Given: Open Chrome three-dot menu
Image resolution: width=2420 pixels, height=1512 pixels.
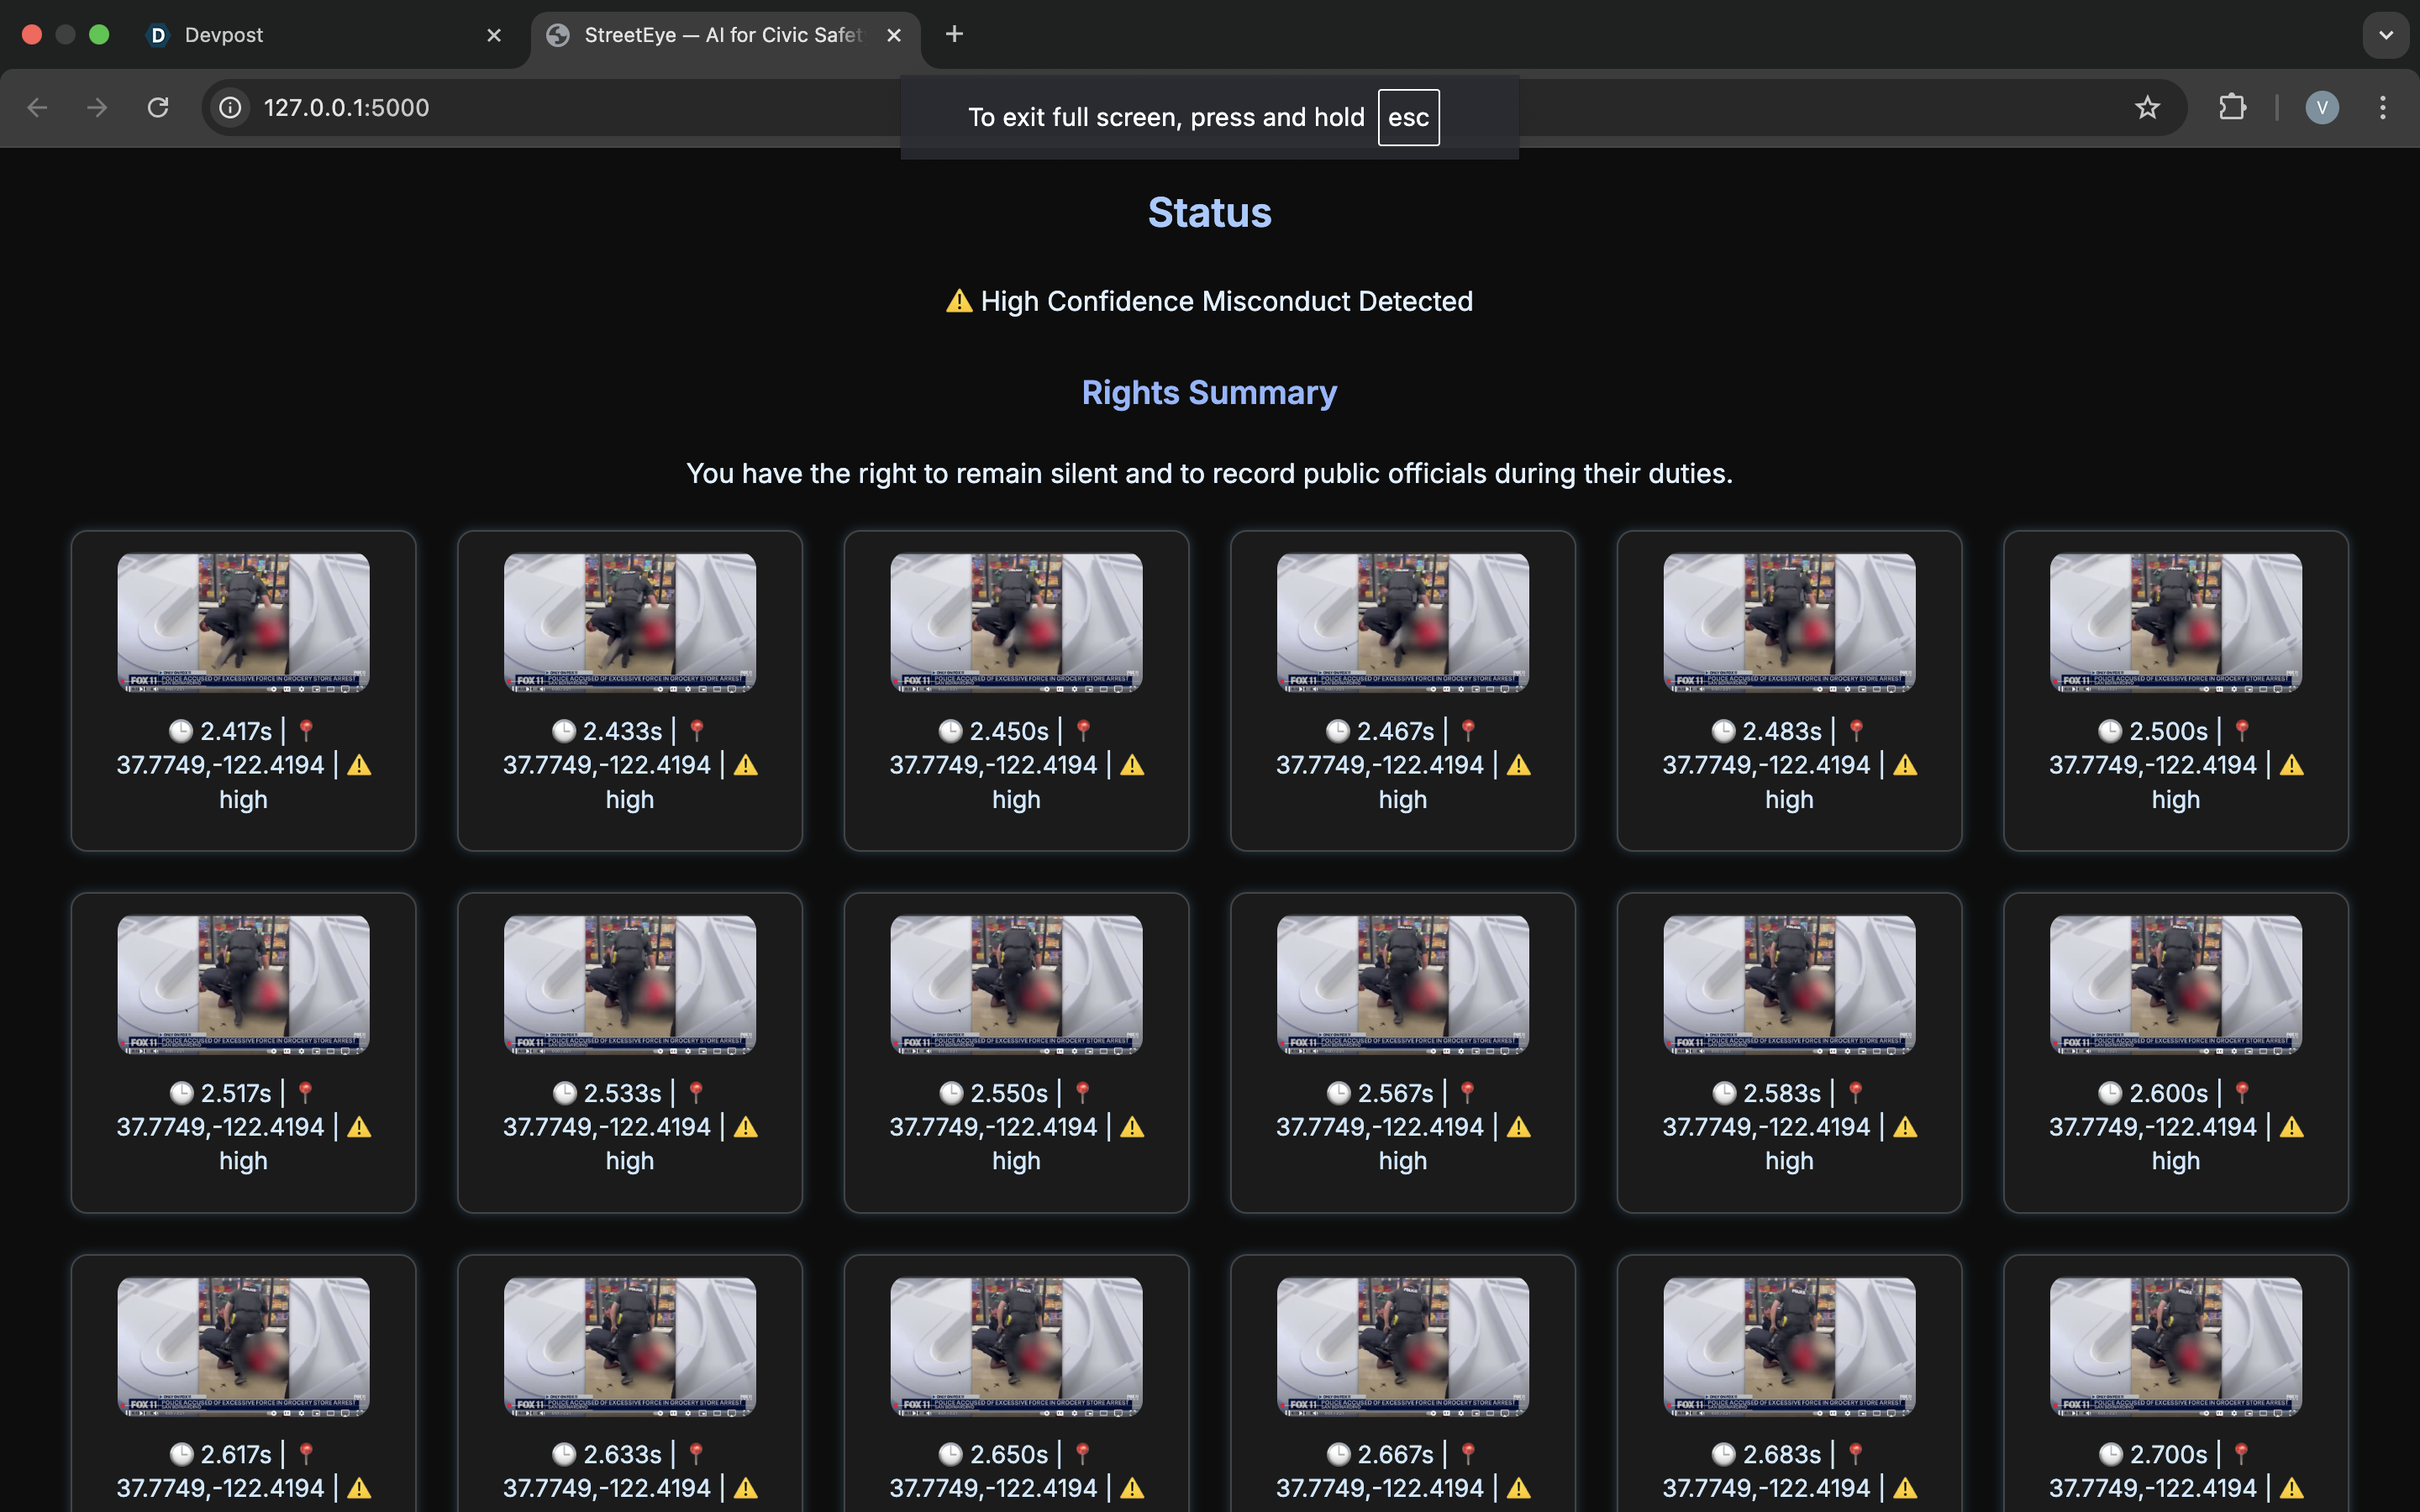Looking at the screenshot, I should pyautogui.click(x=2383, y=107).
